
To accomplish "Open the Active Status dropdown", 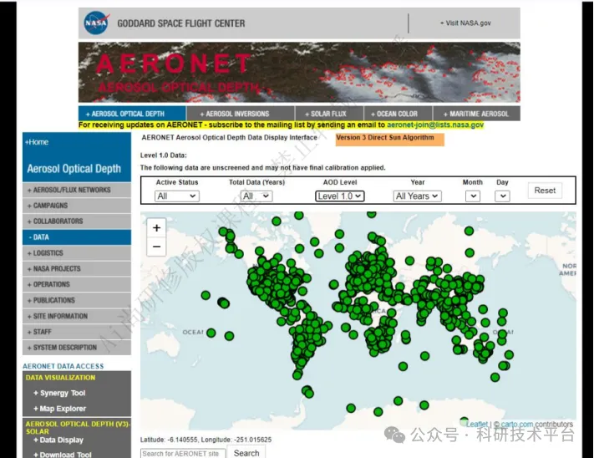I will point(177,196).
